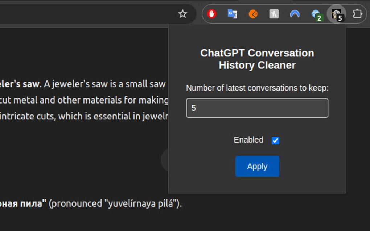Click the pronunciation text 'yuvelírnaya pilá'

(x=142, y=203)
